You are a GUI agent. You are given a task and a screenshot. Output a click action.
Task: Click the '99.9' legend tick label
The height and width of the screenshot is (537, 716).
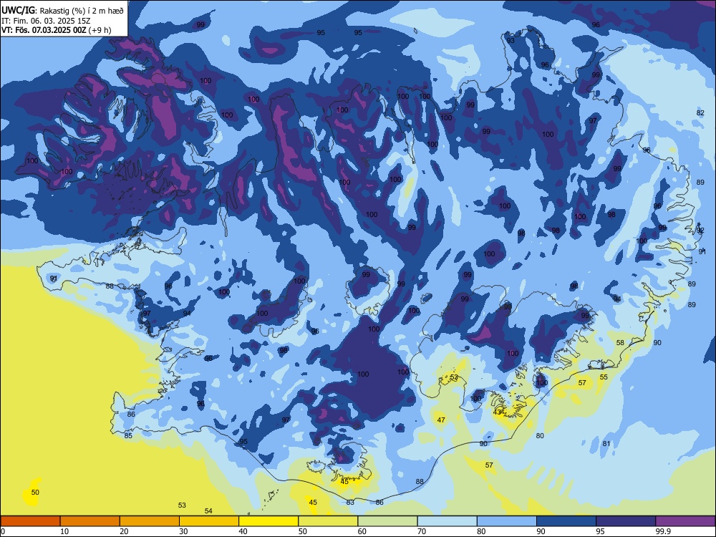[x=663, y=531]
